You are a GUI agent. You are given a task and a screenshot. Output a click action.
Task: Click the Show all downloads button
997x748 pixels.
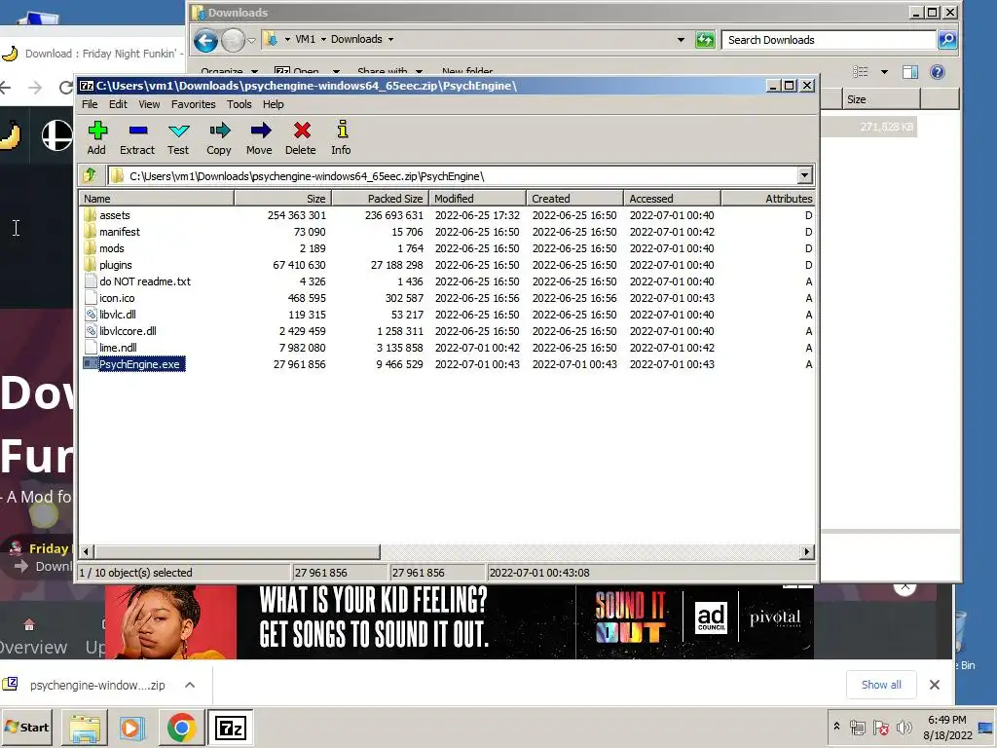click(x=881, y=685)
